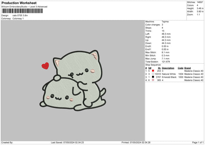Click the Natural White color swatch

click(153, 74)
